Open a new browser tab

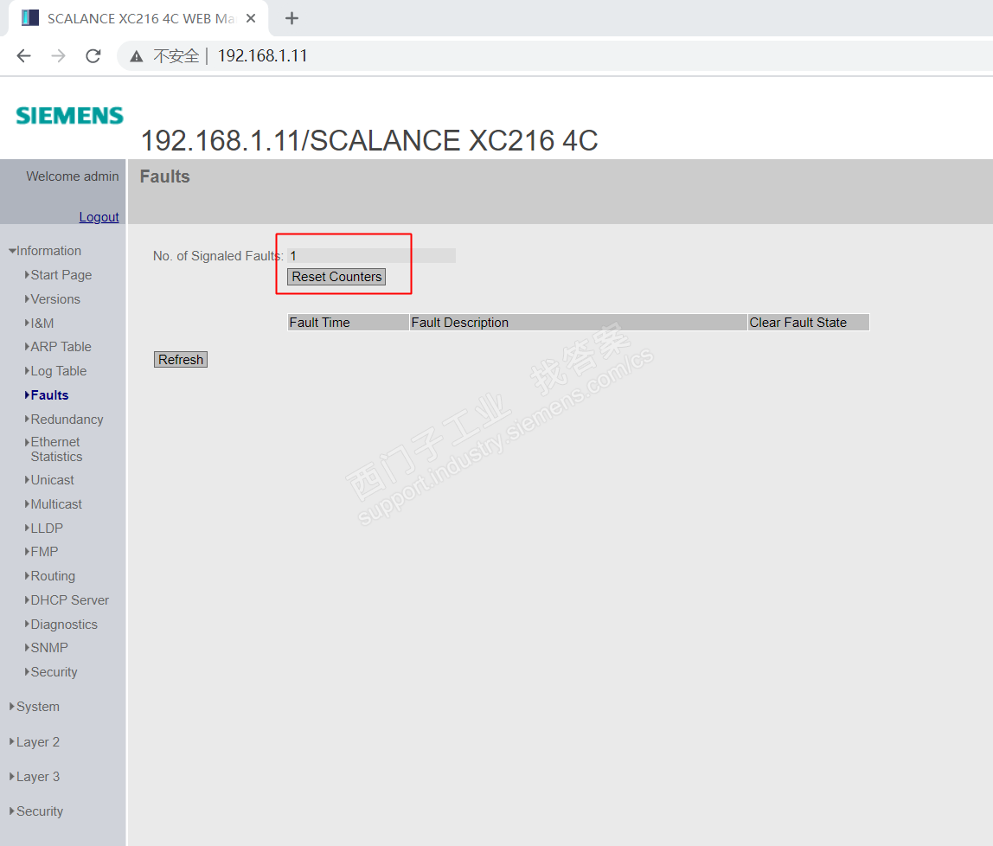(x=291, y=18)
